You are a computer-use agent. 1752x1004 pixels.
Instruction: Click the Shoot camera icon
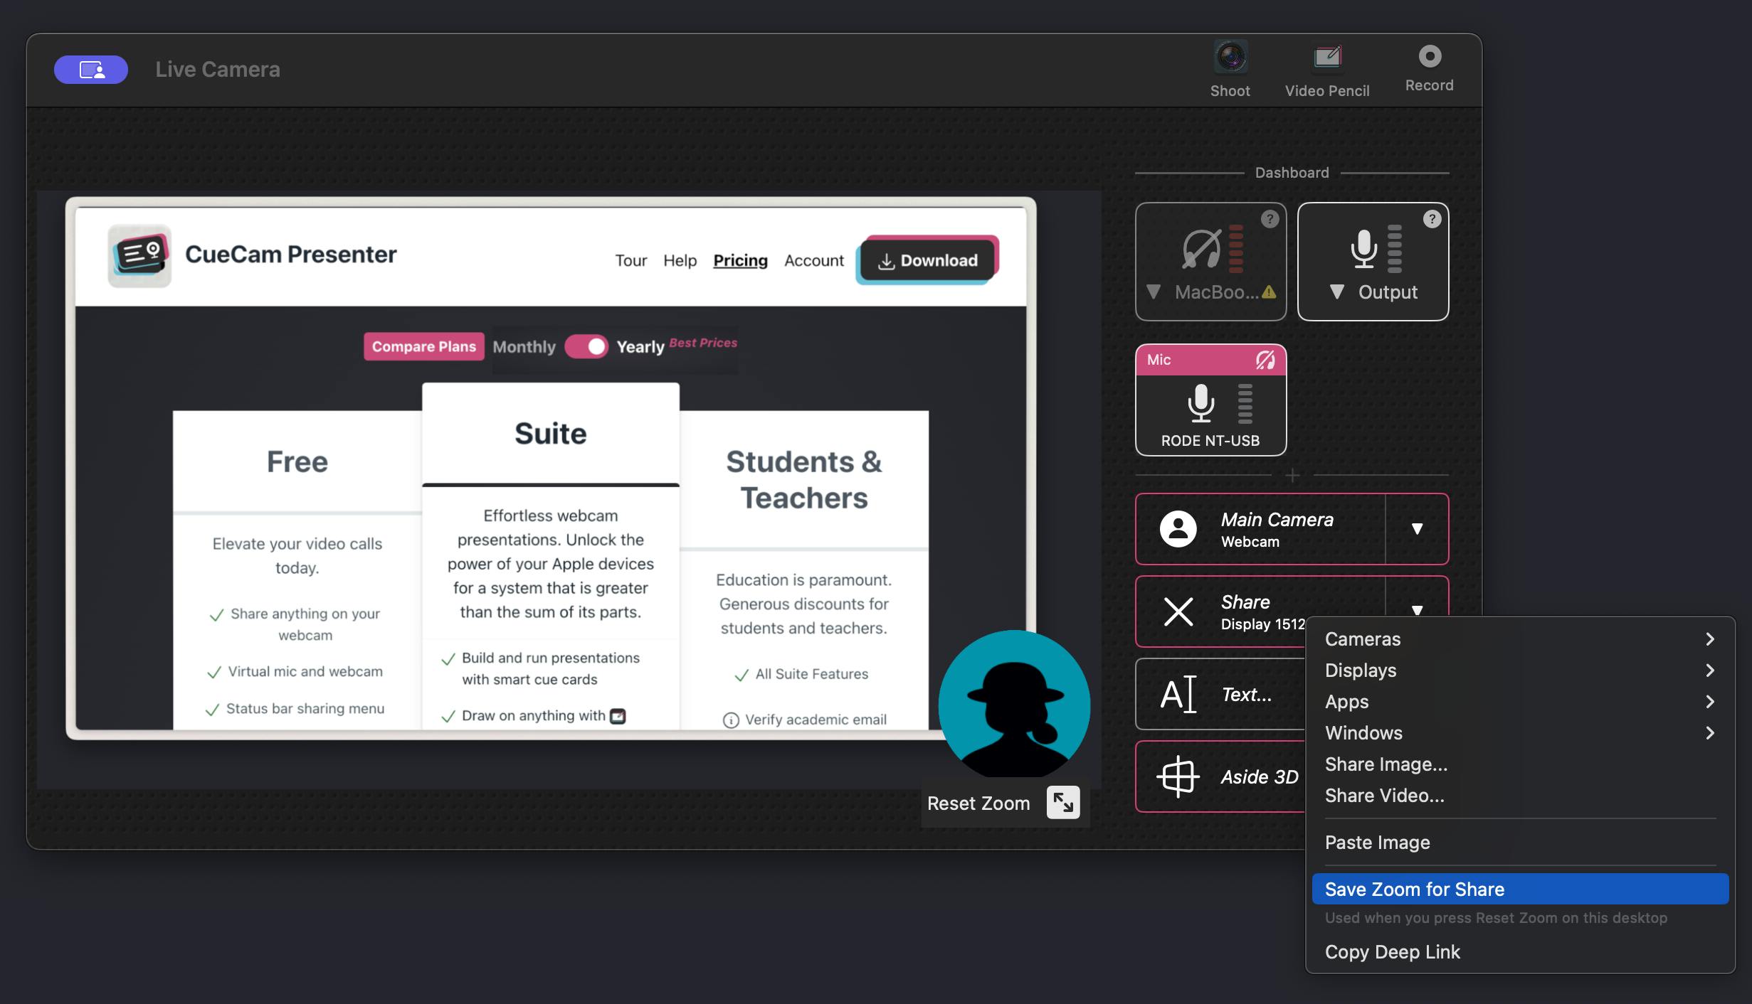click(1230, 58)
